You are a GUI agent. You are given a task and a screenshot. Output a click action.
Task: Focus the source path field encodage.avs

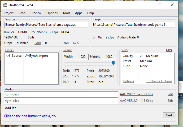[x=46, y=25]
